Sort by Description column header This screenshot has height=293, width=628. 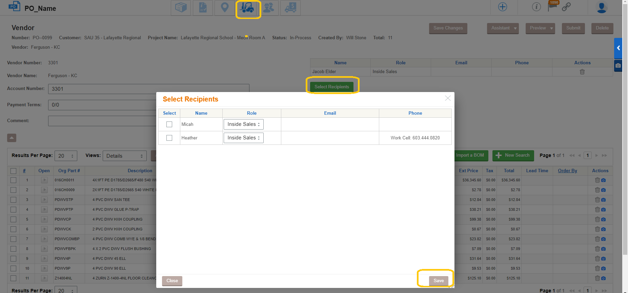click(140, 171)
